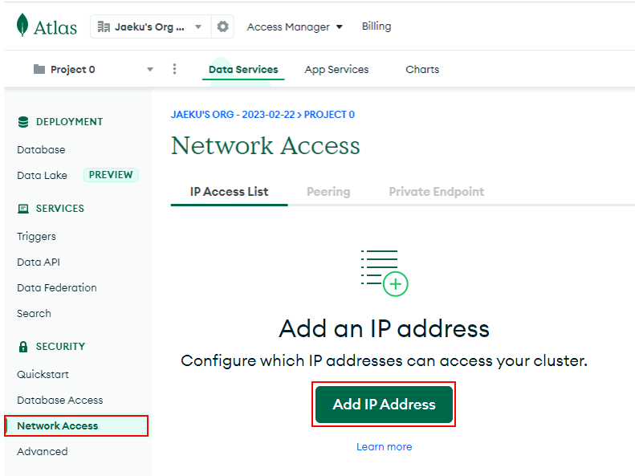This screenshot has width=635, height=476.
Task: Open organization settings gear icon
Action: coord(222,26)
